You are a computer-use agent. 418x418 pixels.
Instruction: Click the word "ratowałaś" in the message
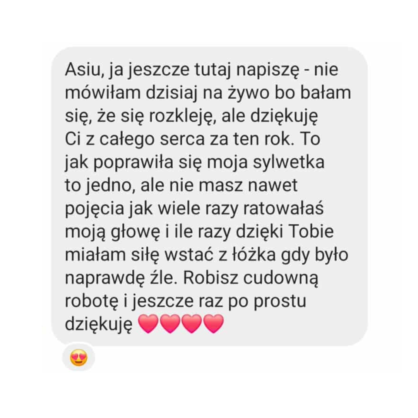click(x=283, y=208)
